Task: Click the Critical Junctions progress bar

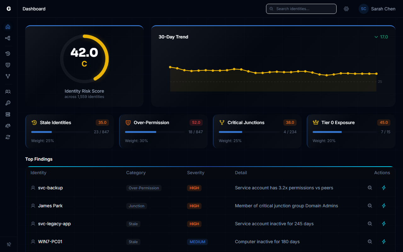Action: pyautogui.click(x=249, y=132)
